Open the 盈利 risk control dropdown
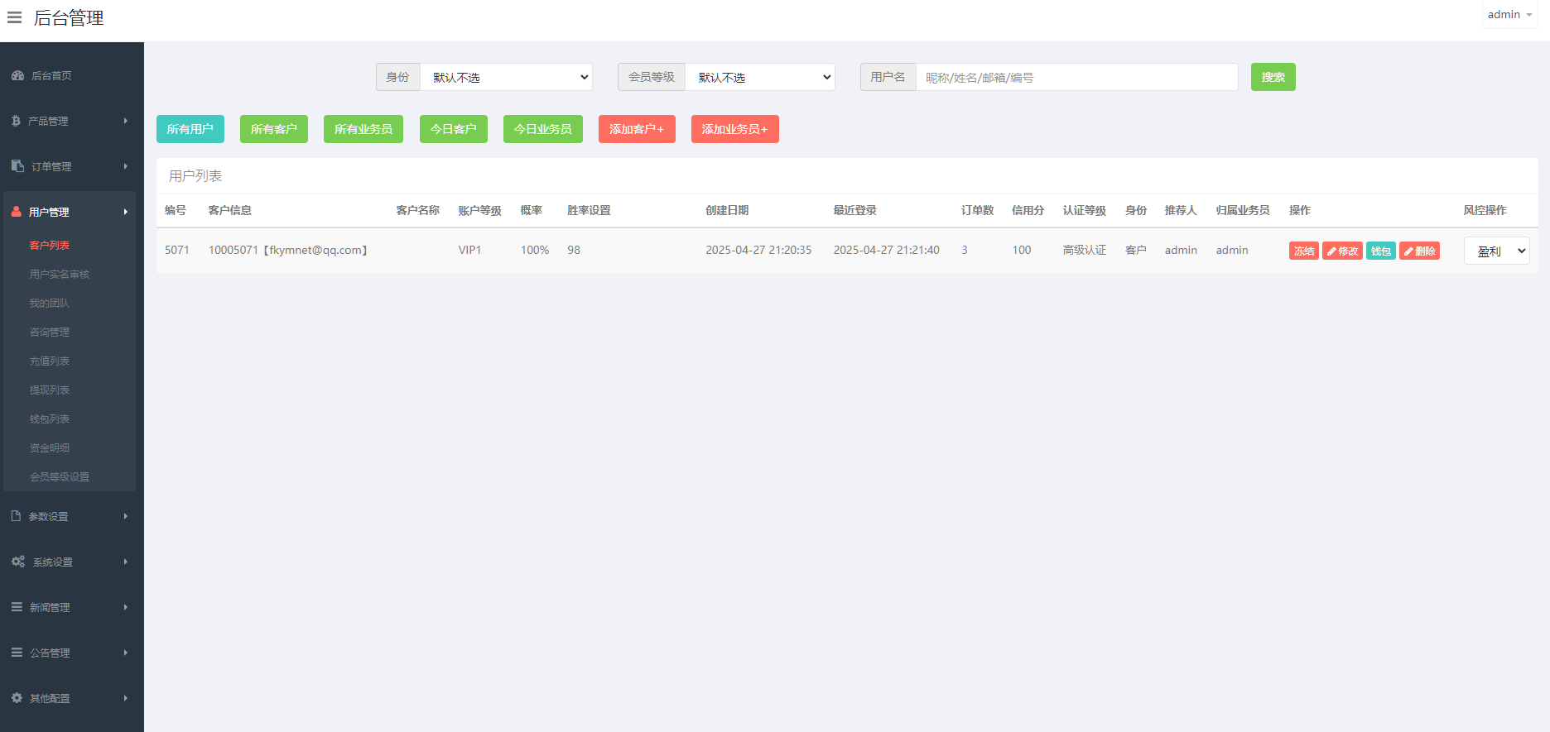This screenshot has width=1550, height=732. [x=1496, y=251]
